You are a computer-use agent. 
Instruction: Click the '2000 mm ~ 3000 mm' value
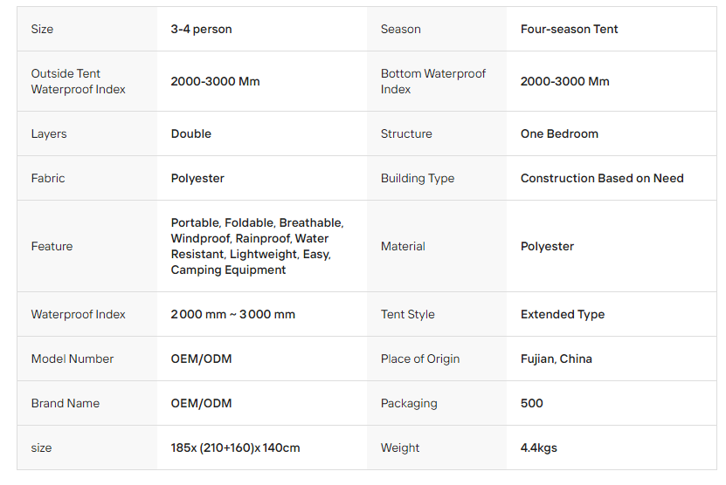[232, 314]
